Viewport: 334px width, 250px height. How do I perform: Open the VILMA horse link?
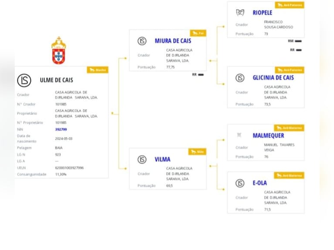[x=163, y=159]
